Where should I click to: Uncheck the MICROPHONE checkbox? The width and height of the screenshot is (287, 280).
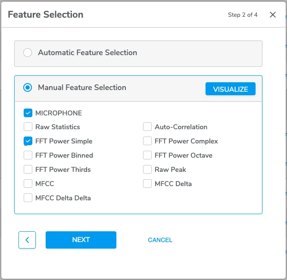pos(28,113)
